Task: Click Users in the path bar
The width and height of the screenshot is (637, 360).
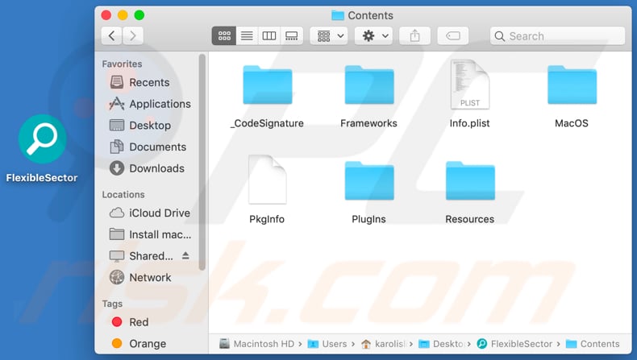Action: 327,344
